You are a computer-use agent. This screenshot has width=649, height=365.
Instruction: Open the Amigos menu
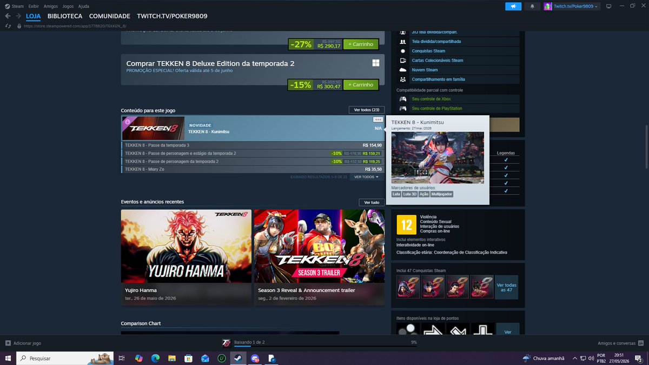51,6
